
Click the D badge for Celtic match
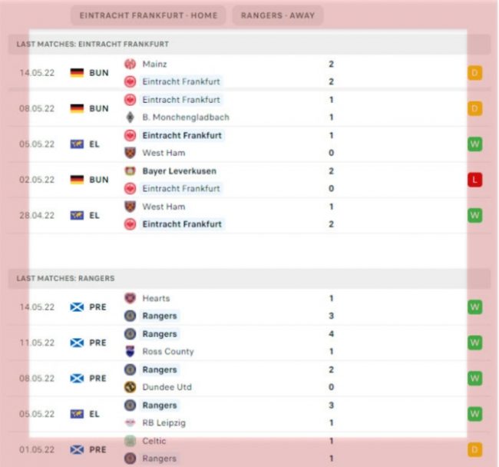click(x=475, y=449)
